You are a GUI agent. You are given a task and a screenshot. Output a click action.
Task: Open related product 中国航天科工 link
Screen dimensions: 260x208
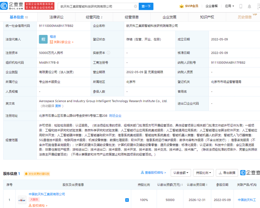pos(247,200)
